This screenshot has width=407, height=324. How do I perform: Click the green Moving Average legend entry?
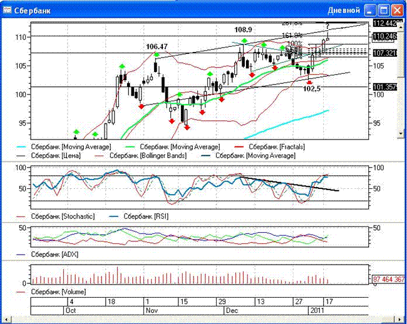[x=172, y=147]
